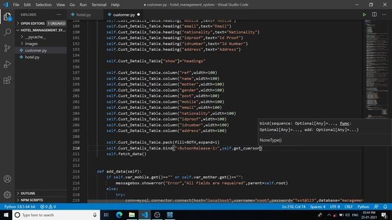Image resolution: width=392 pixels, height=220 pixels.
Task: Select the customer.py editor tab
Action: click(123, 15)
